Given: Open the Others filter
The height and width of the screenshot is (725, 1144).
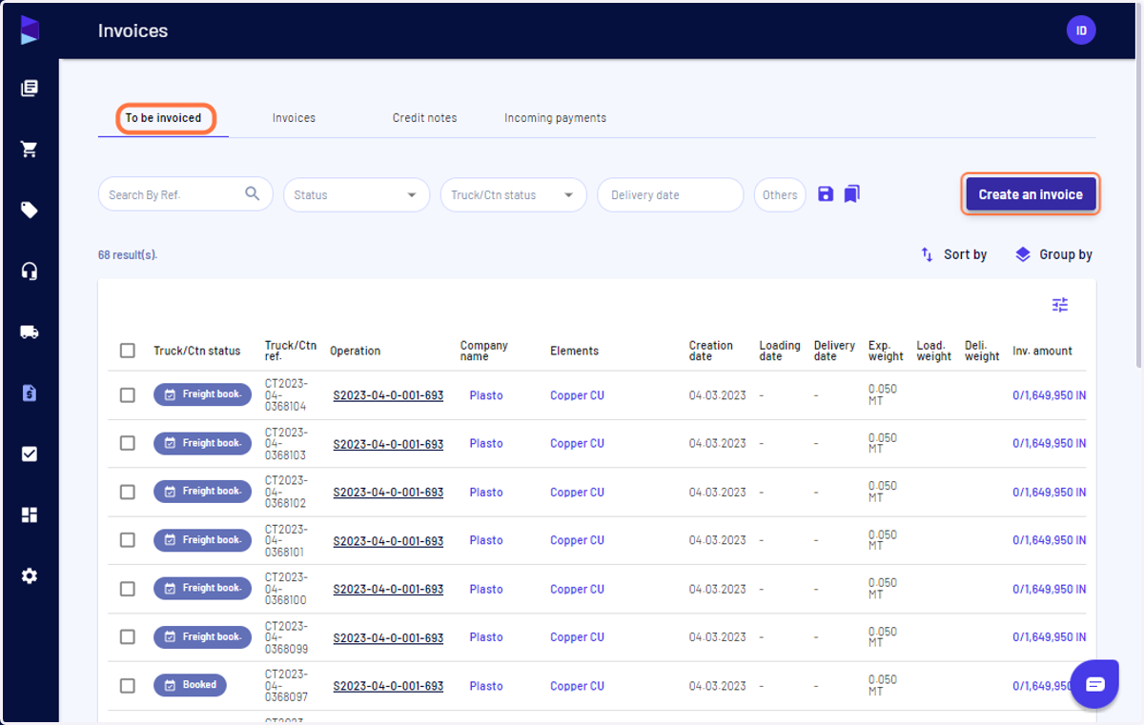Looking at the screenshot, I should pos(780,194).
